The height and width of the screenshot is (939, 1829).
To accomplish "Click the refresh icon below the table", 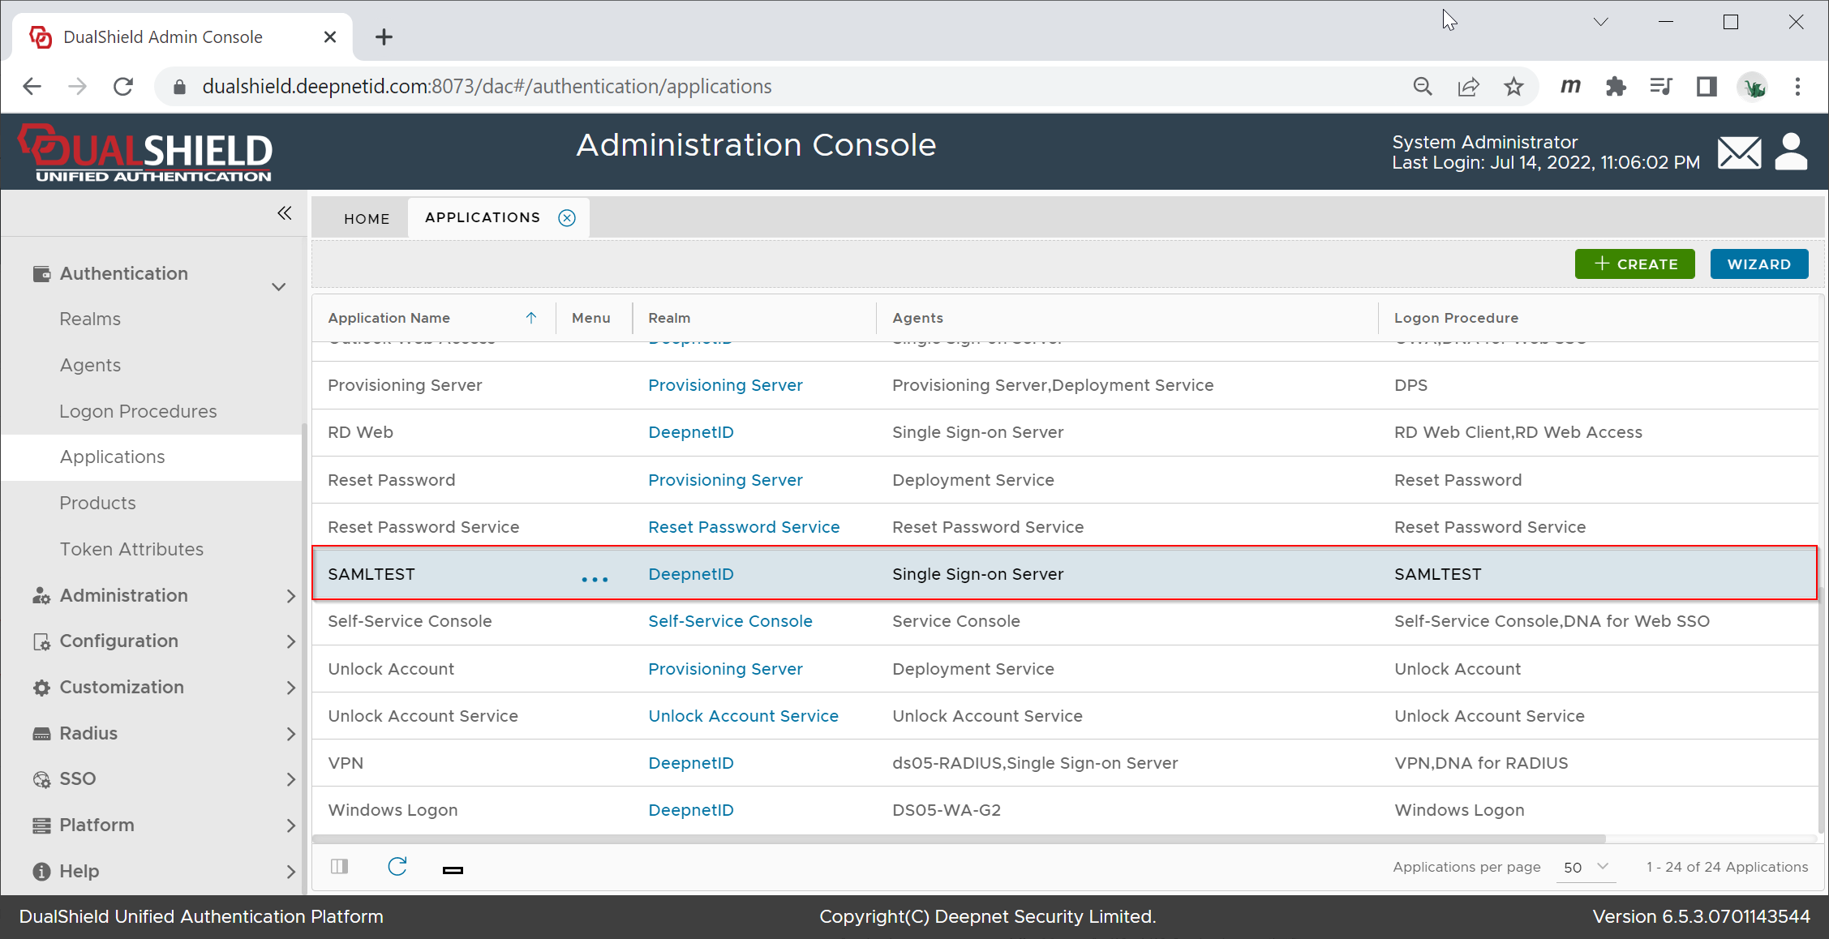I will pos(397,867).
